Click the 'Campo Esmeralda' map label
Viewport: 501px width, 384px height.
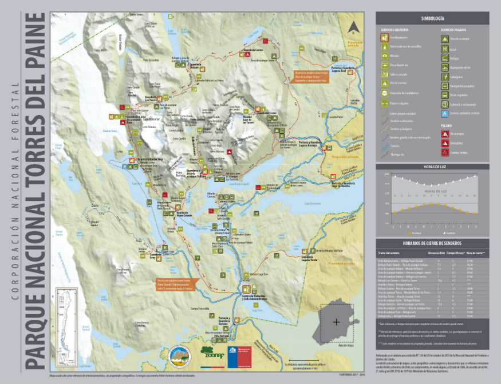point(200,308)
